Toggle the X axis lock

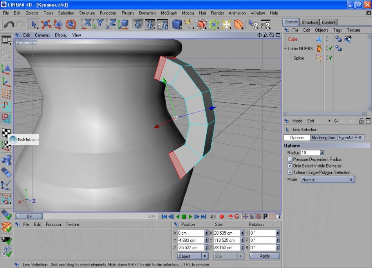point(86,24)
